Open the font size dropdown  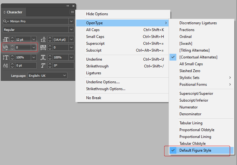pos(34,39)
